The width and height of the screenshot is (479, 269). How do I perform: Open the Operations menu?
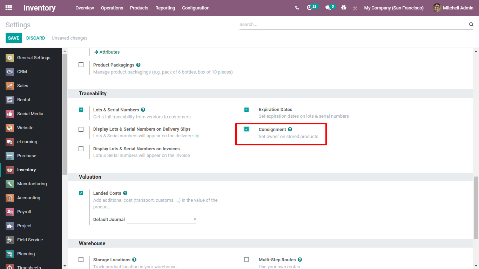coord(112,8)
